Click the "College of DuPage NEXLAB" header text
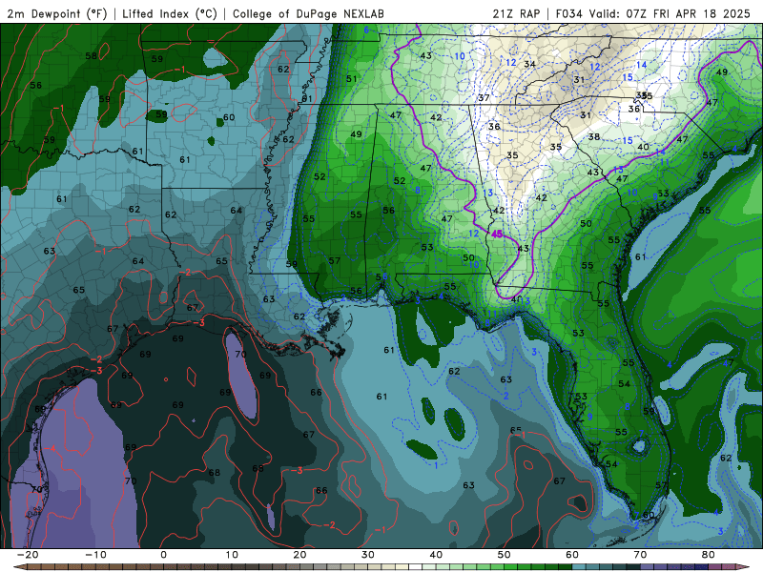This screenshot has height=572, width=763. pos(308,13)
